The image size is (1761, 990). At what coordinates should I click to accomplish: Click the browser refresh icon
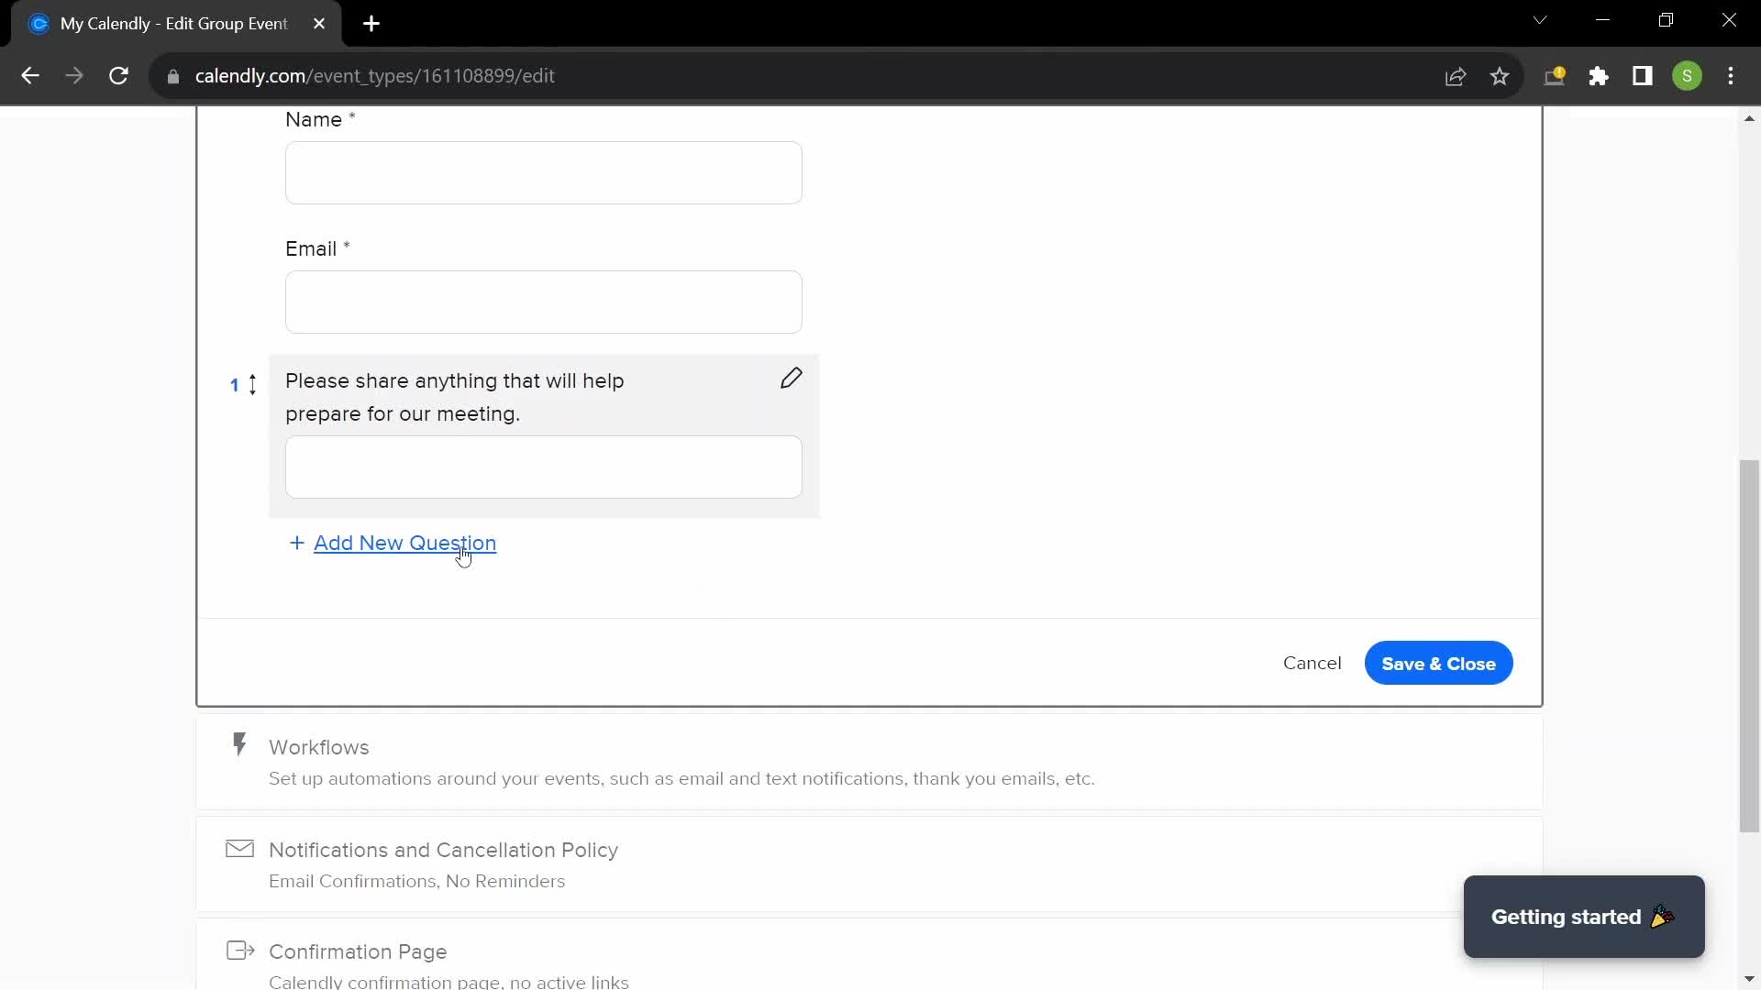coord(118,76)
